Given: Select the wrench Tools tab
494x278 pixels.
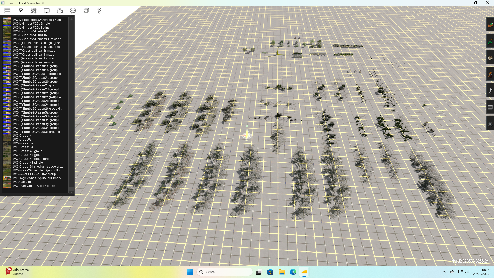Looking at the screenshot, I should pos(490,91).
